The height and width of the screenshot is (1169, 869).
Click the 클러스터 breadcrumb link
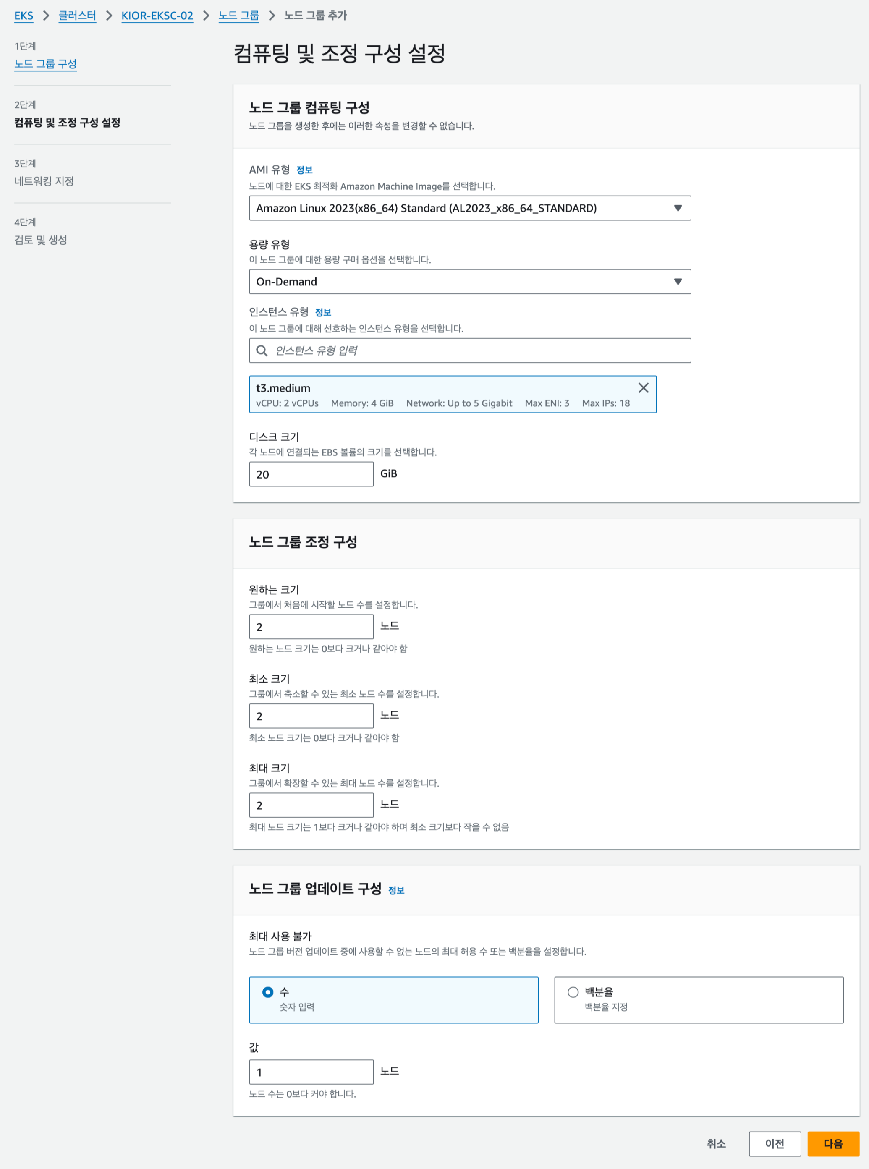click(x=77, y=16)
